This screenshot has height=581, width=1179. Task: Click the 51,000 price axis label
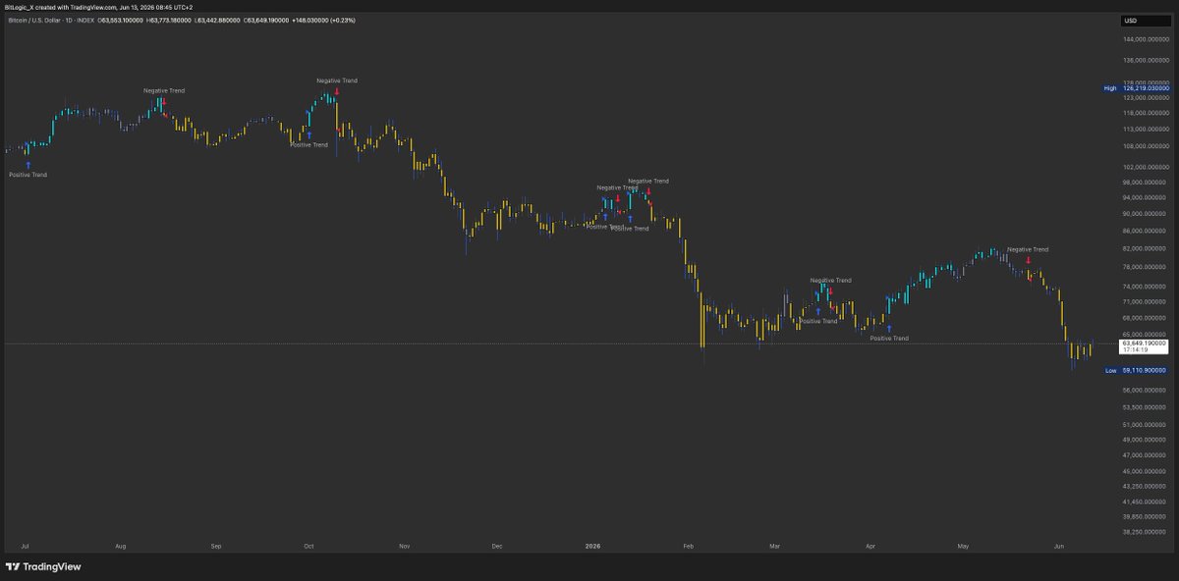click(x=1145, y=424)
